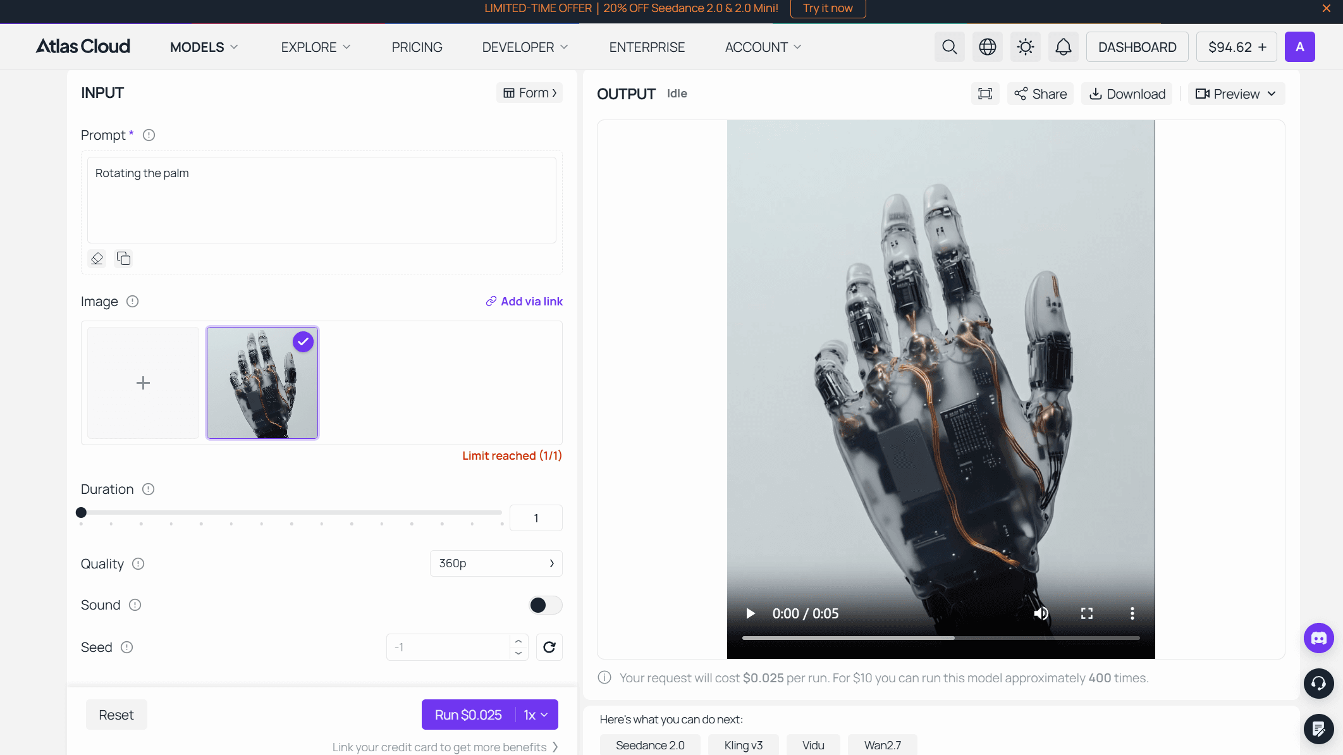Image resolution: width=1343 pixels, height=755 pixels.
Task: Toggle the light/dark theme sun icon
Action: coord(1025,47)
